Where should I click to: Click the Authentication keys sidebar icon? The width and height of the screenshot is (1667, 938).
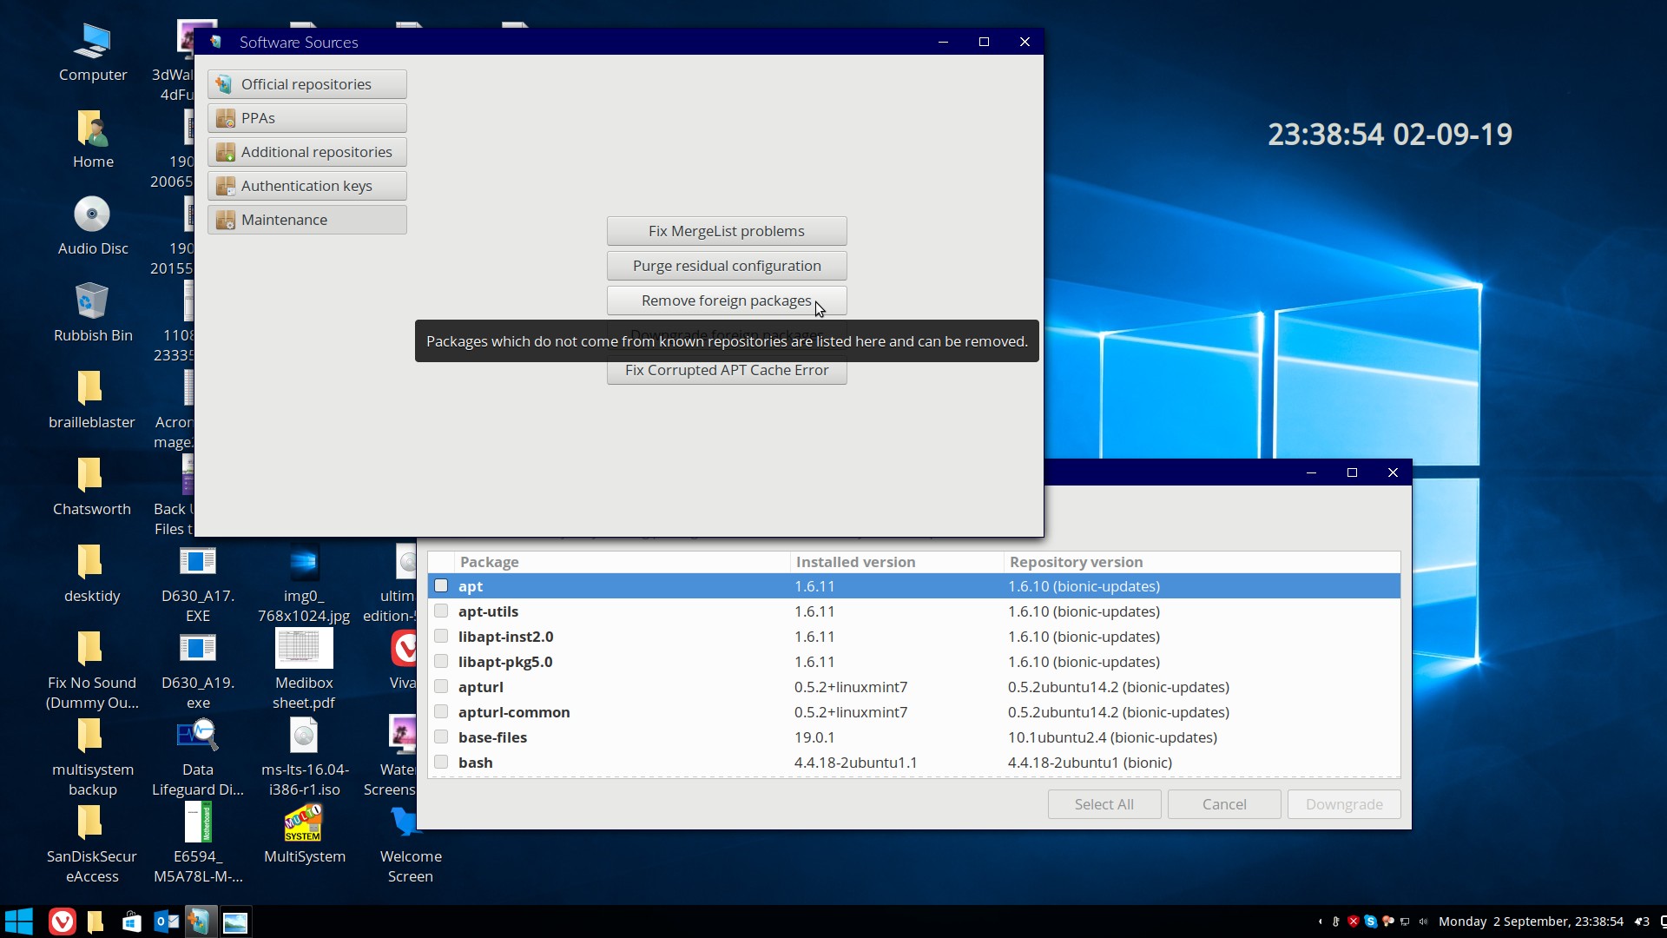pos(226,186)
